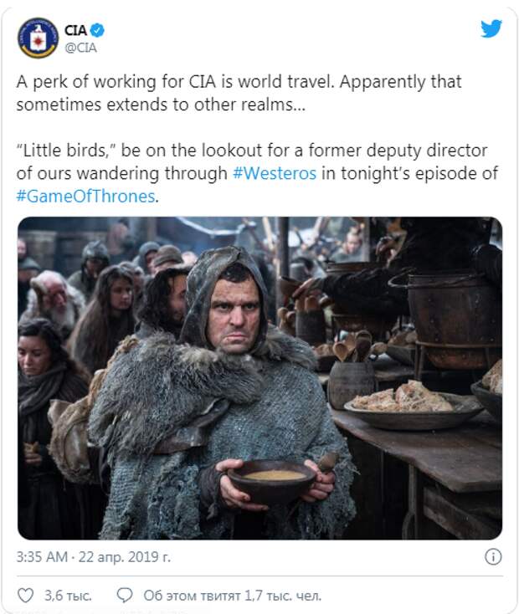Like the tweet with the heart icon
Screen dimensions: 519x614
click(26, 596)
